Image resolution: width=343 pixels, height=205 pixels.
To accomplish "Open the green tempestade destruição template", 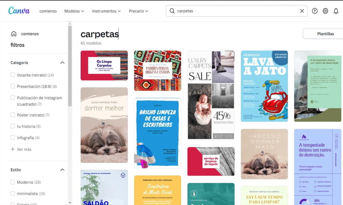I will (x=318, y=86).
